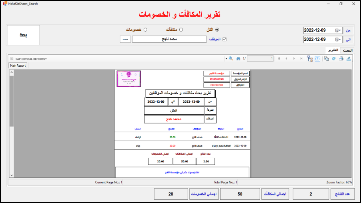Click the Copy icon in report toolbar

click(x=327, y=59)
